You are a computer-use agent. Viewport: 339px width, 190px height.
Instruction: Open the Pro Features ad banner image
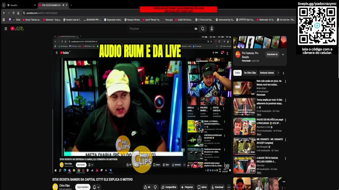pos(260,42)
